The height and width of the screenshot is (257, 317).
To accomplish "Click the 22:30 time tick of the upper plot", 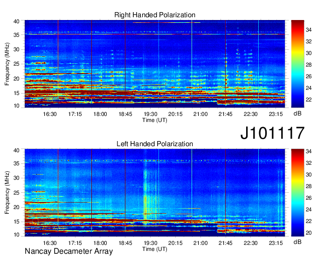I will [x=250, y=114].
